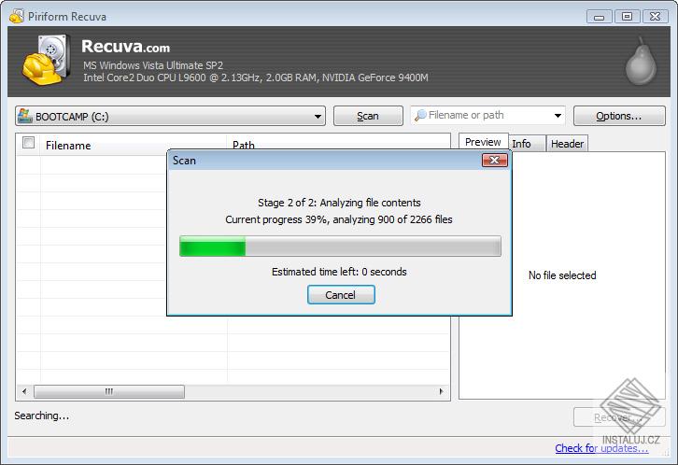Click the Recuva title bar app icon

click(x=17, y=17)
